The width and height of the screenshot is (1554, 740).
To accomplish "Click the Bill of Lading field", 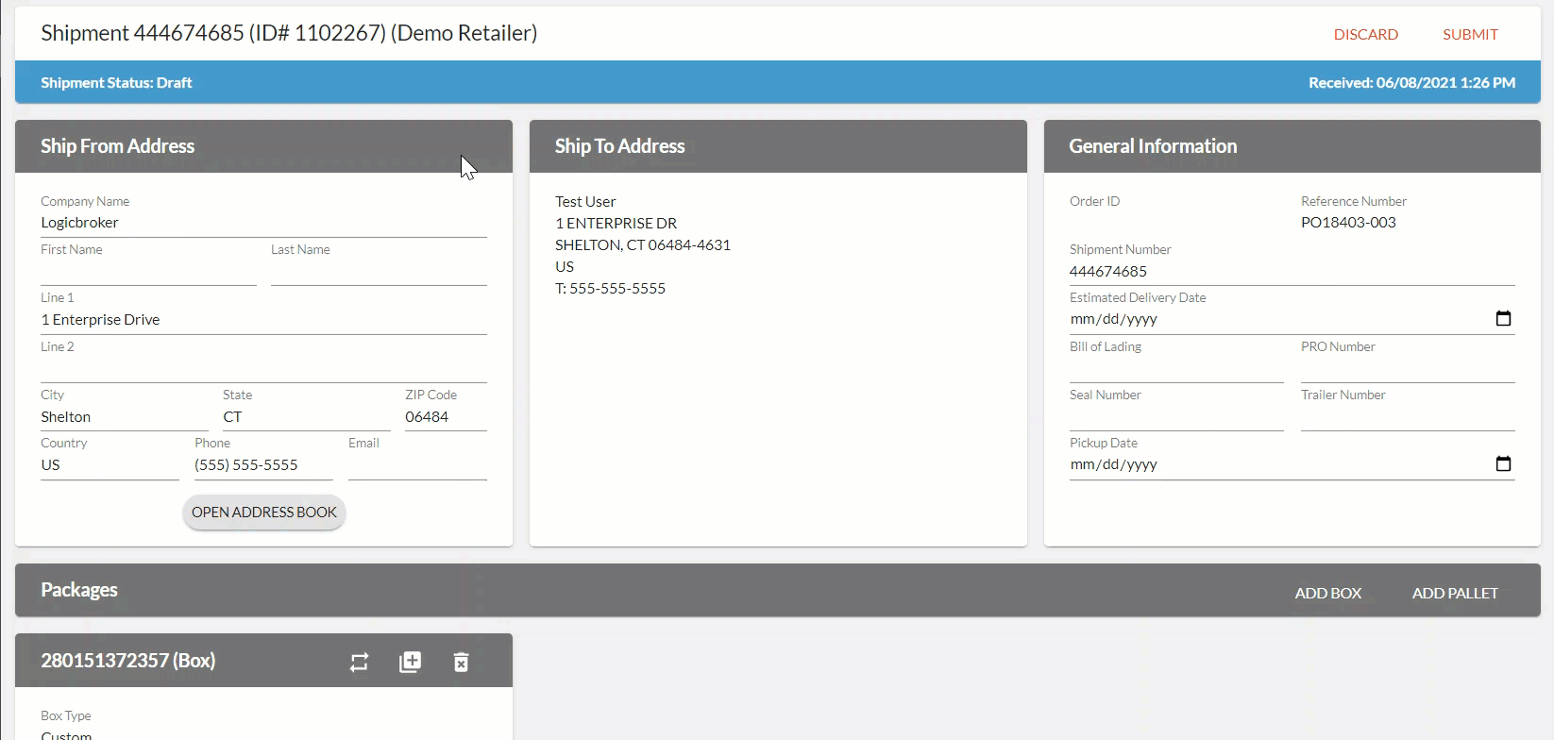I will (x=1175, y=369).
